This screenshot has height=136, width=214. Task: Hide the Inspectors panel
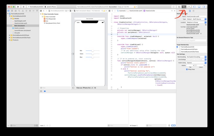click(204, 6)
